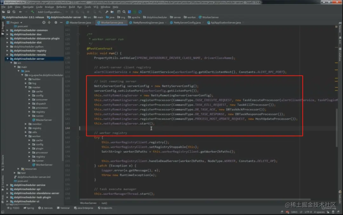The image size is (343, 215).
Task: Switch to NettyServerConfig.java tab
Action: coord(187,23)
